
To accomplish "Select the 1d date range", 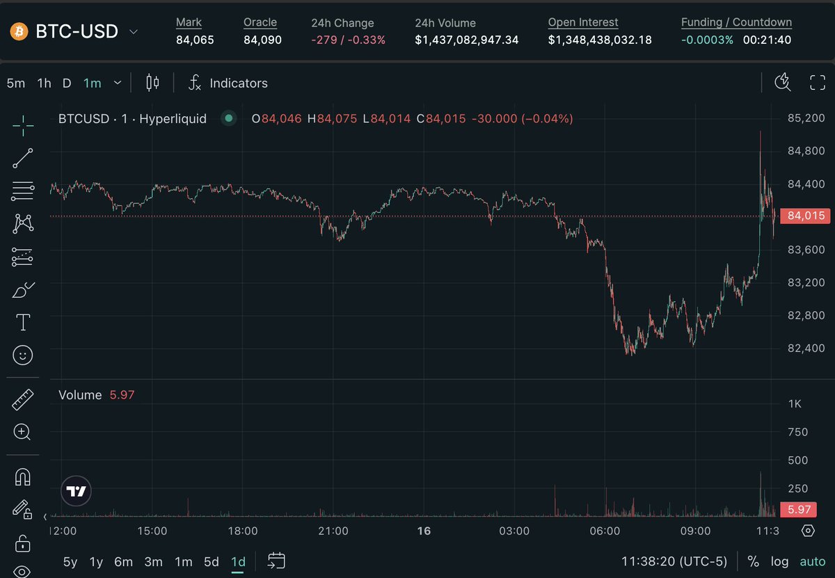I will [x=238, y=561].
